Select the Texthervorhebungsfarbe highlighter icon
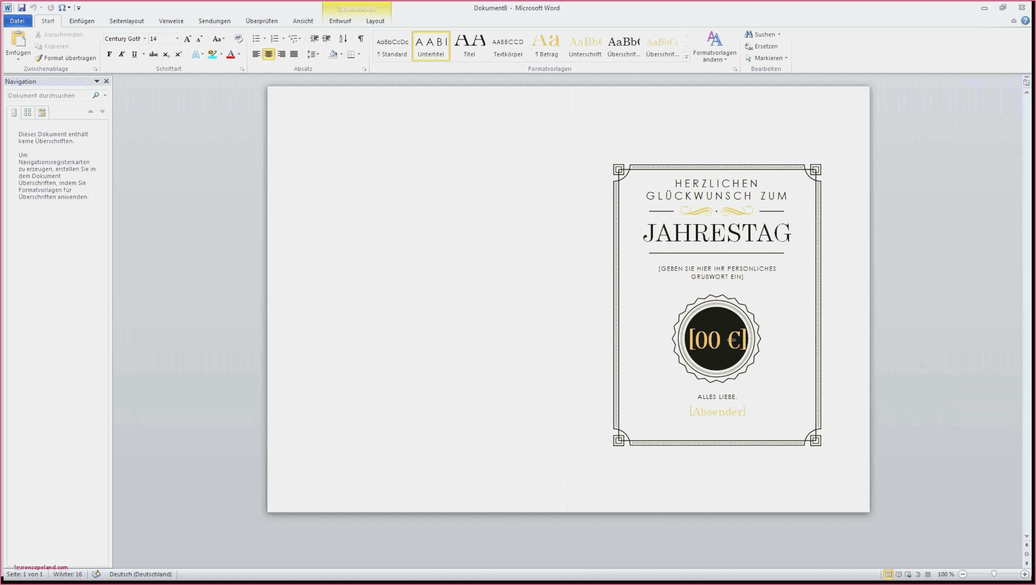The height and width of the screenshot is (585, 1036). coord(212,54)
